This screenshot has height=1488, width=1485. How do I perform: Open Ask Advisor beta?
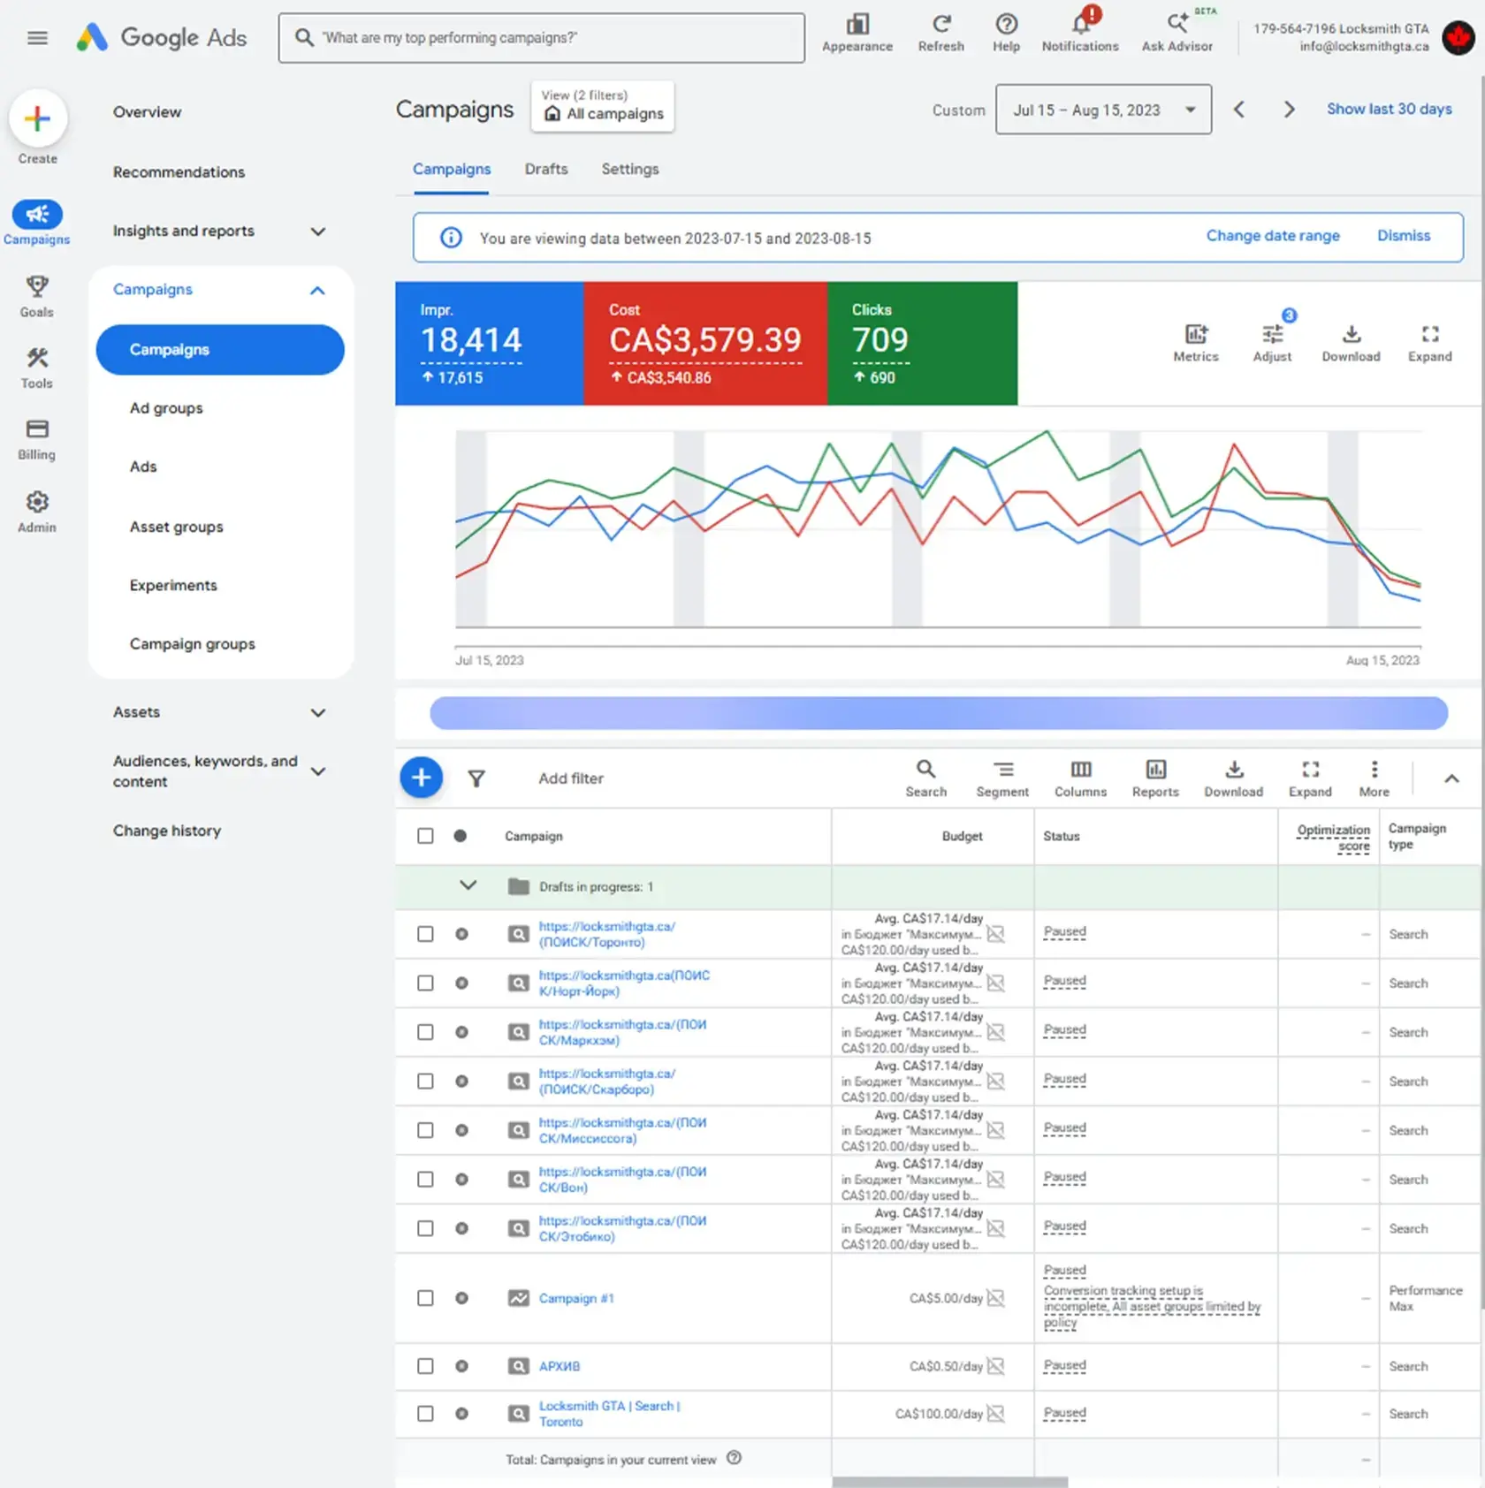point(1177,33)
